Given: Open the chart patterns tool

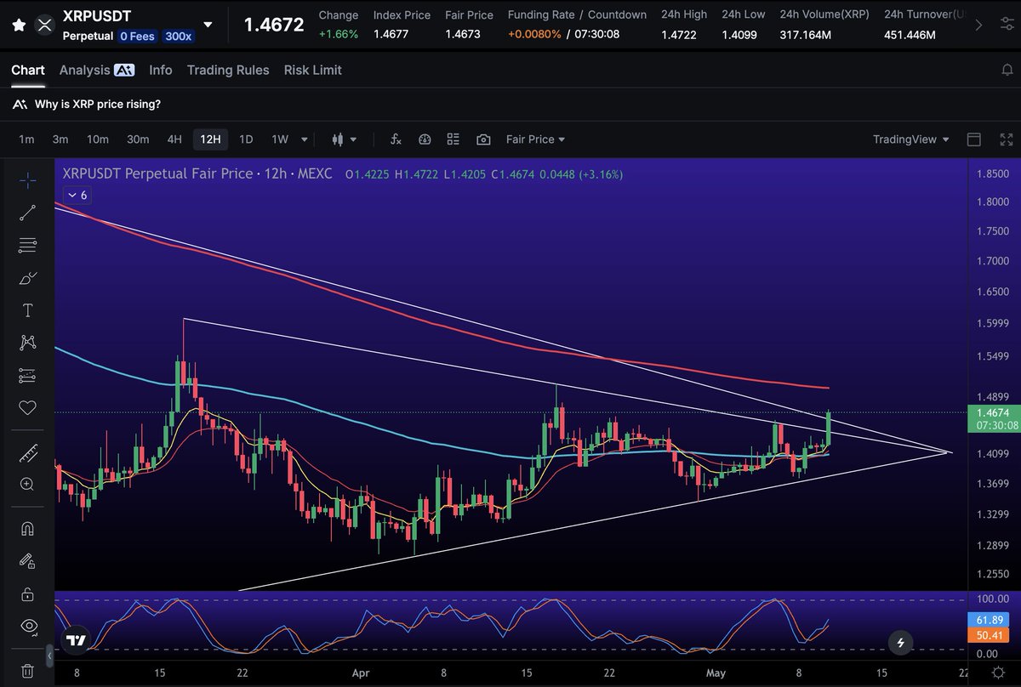Looking at the screenshot, I should 27,343.
